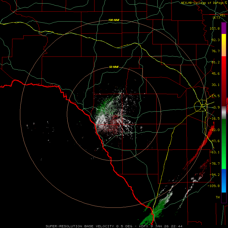Click the 61.2 velocity scale value

[216, 62]
